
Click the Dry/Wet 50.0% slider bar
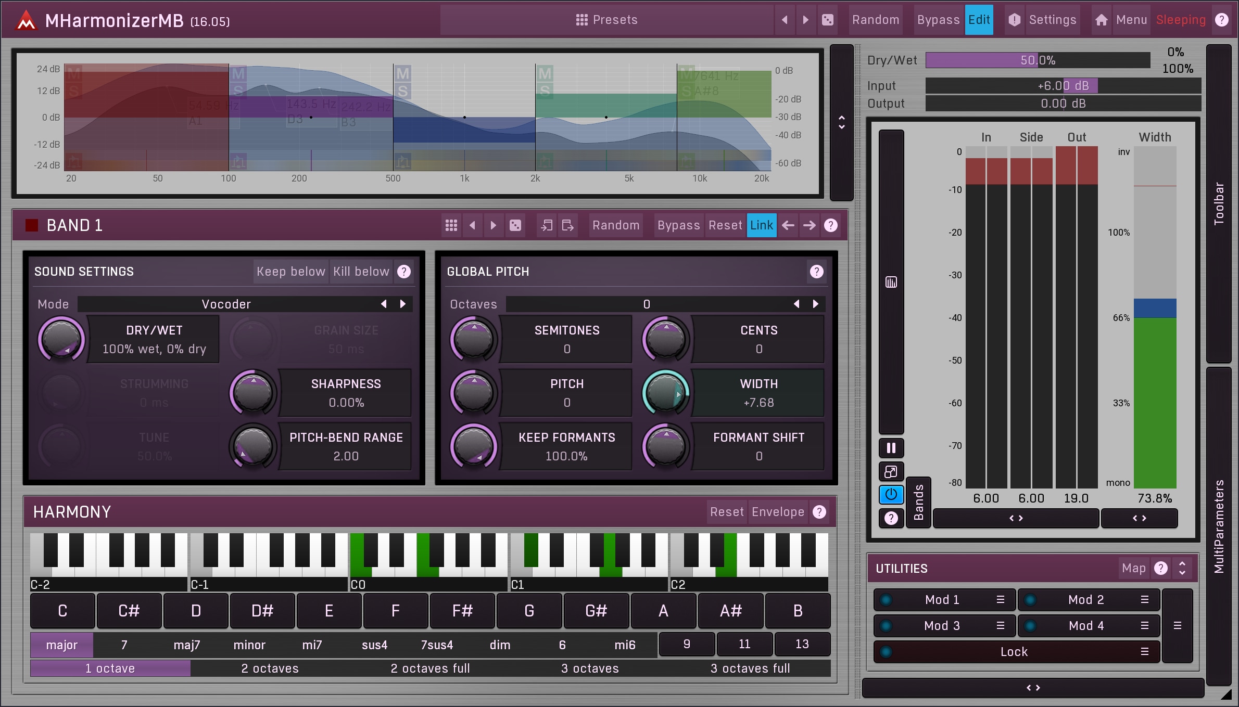[x=1038, y=60]
